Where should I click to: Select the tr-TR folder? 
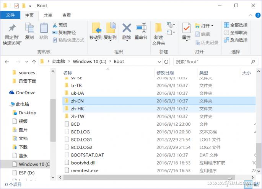click(159, 85)
